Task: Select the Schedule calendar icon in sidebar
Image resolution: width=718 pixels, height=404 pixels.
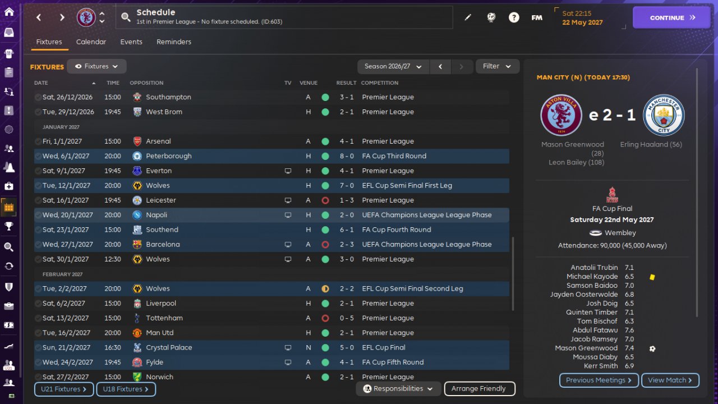Action: 9,207
